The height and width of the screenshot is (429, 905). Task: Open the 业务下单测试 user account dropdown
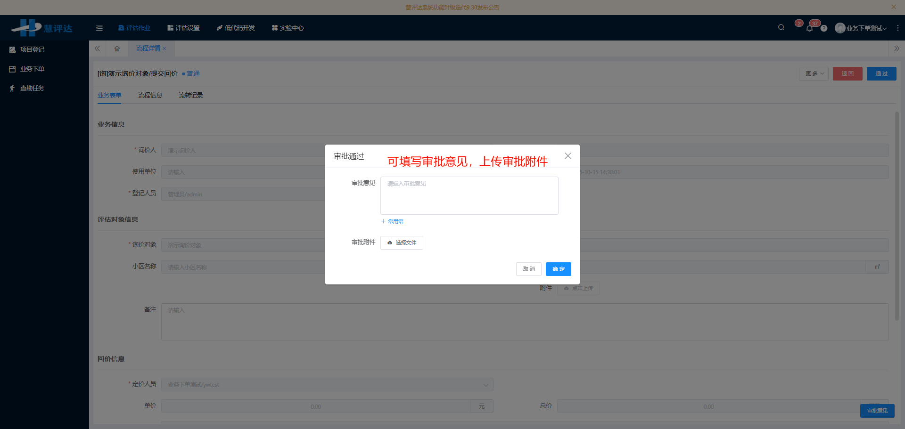click(861, 28)
